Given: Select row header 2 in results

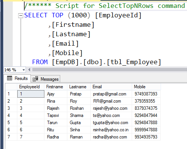Looking at the screenshot, I should (11, 101).
